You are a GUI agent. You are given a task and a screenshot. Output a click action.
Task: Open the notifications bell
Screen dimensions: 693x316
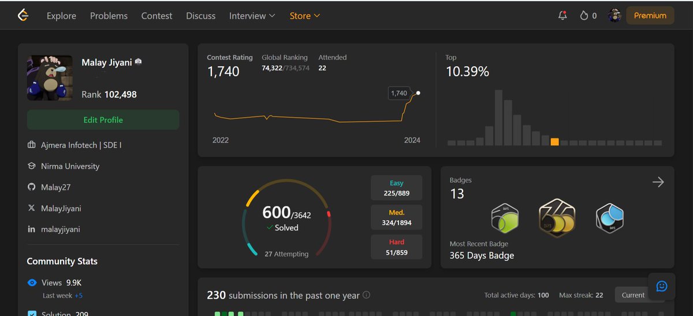562,16
